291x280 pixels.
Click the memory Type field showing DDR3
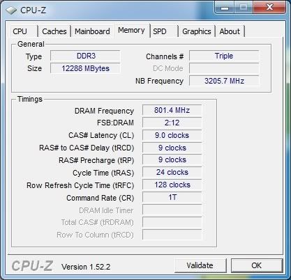(x=85, y=56)
